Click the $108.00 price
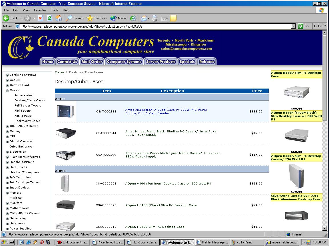The image size is (329, 246). pos(256,183)
